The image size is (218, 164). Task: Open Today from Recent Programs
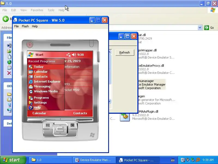point(46,67)
